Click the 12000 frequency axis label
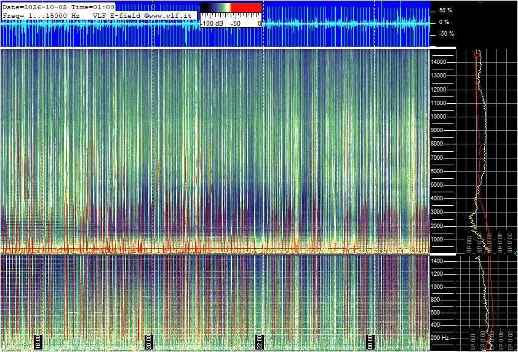Screen dimensions: 518x352 point(439,90)
